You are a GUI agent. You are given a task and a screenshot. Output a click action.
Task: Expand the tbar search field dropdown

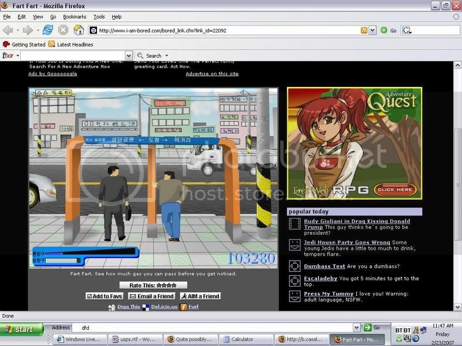click(128, 55)
